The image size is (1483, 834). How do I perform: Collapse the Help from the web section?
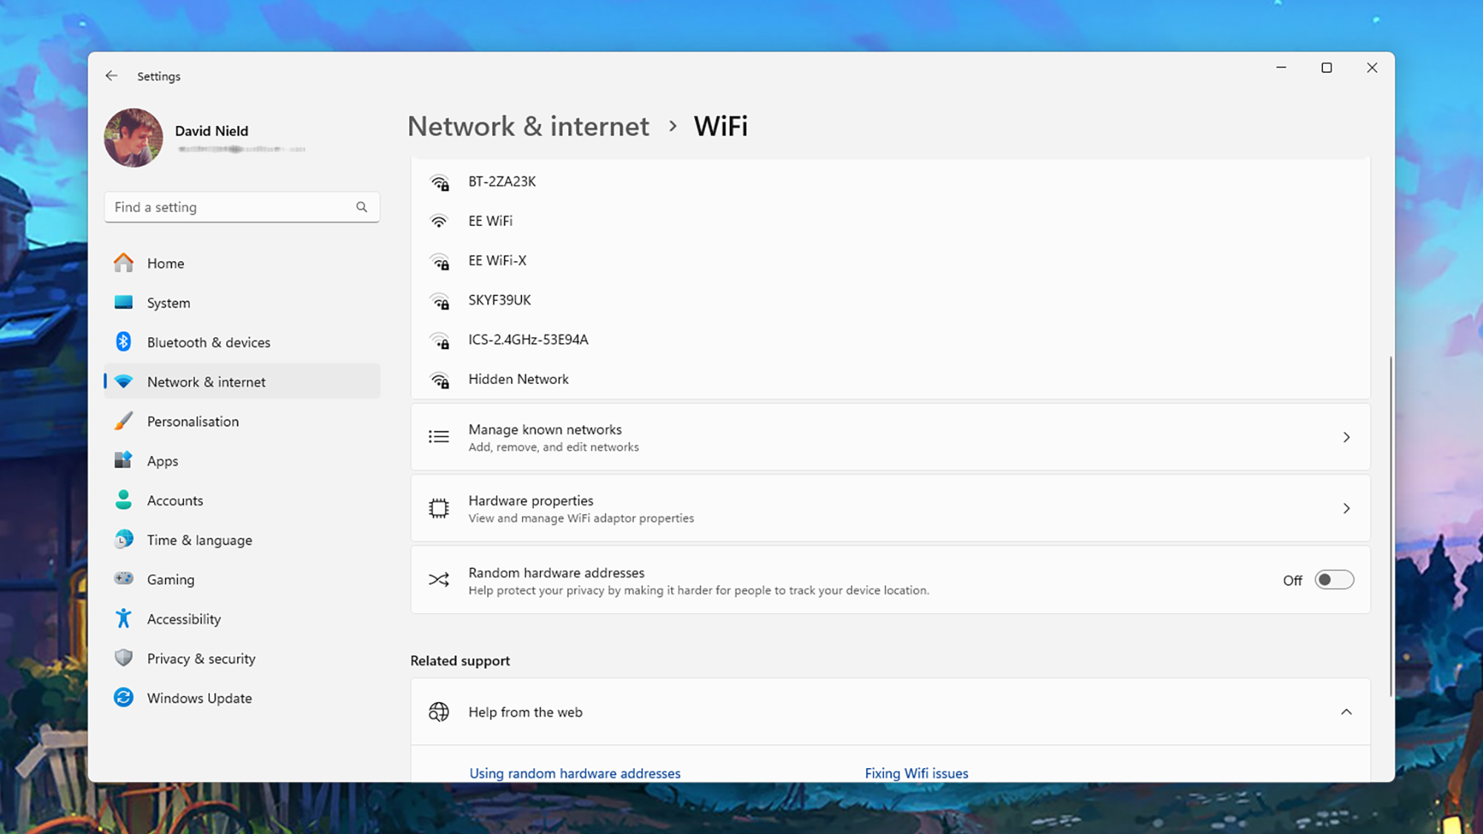pyautogui.click(x=1346, y=712)
